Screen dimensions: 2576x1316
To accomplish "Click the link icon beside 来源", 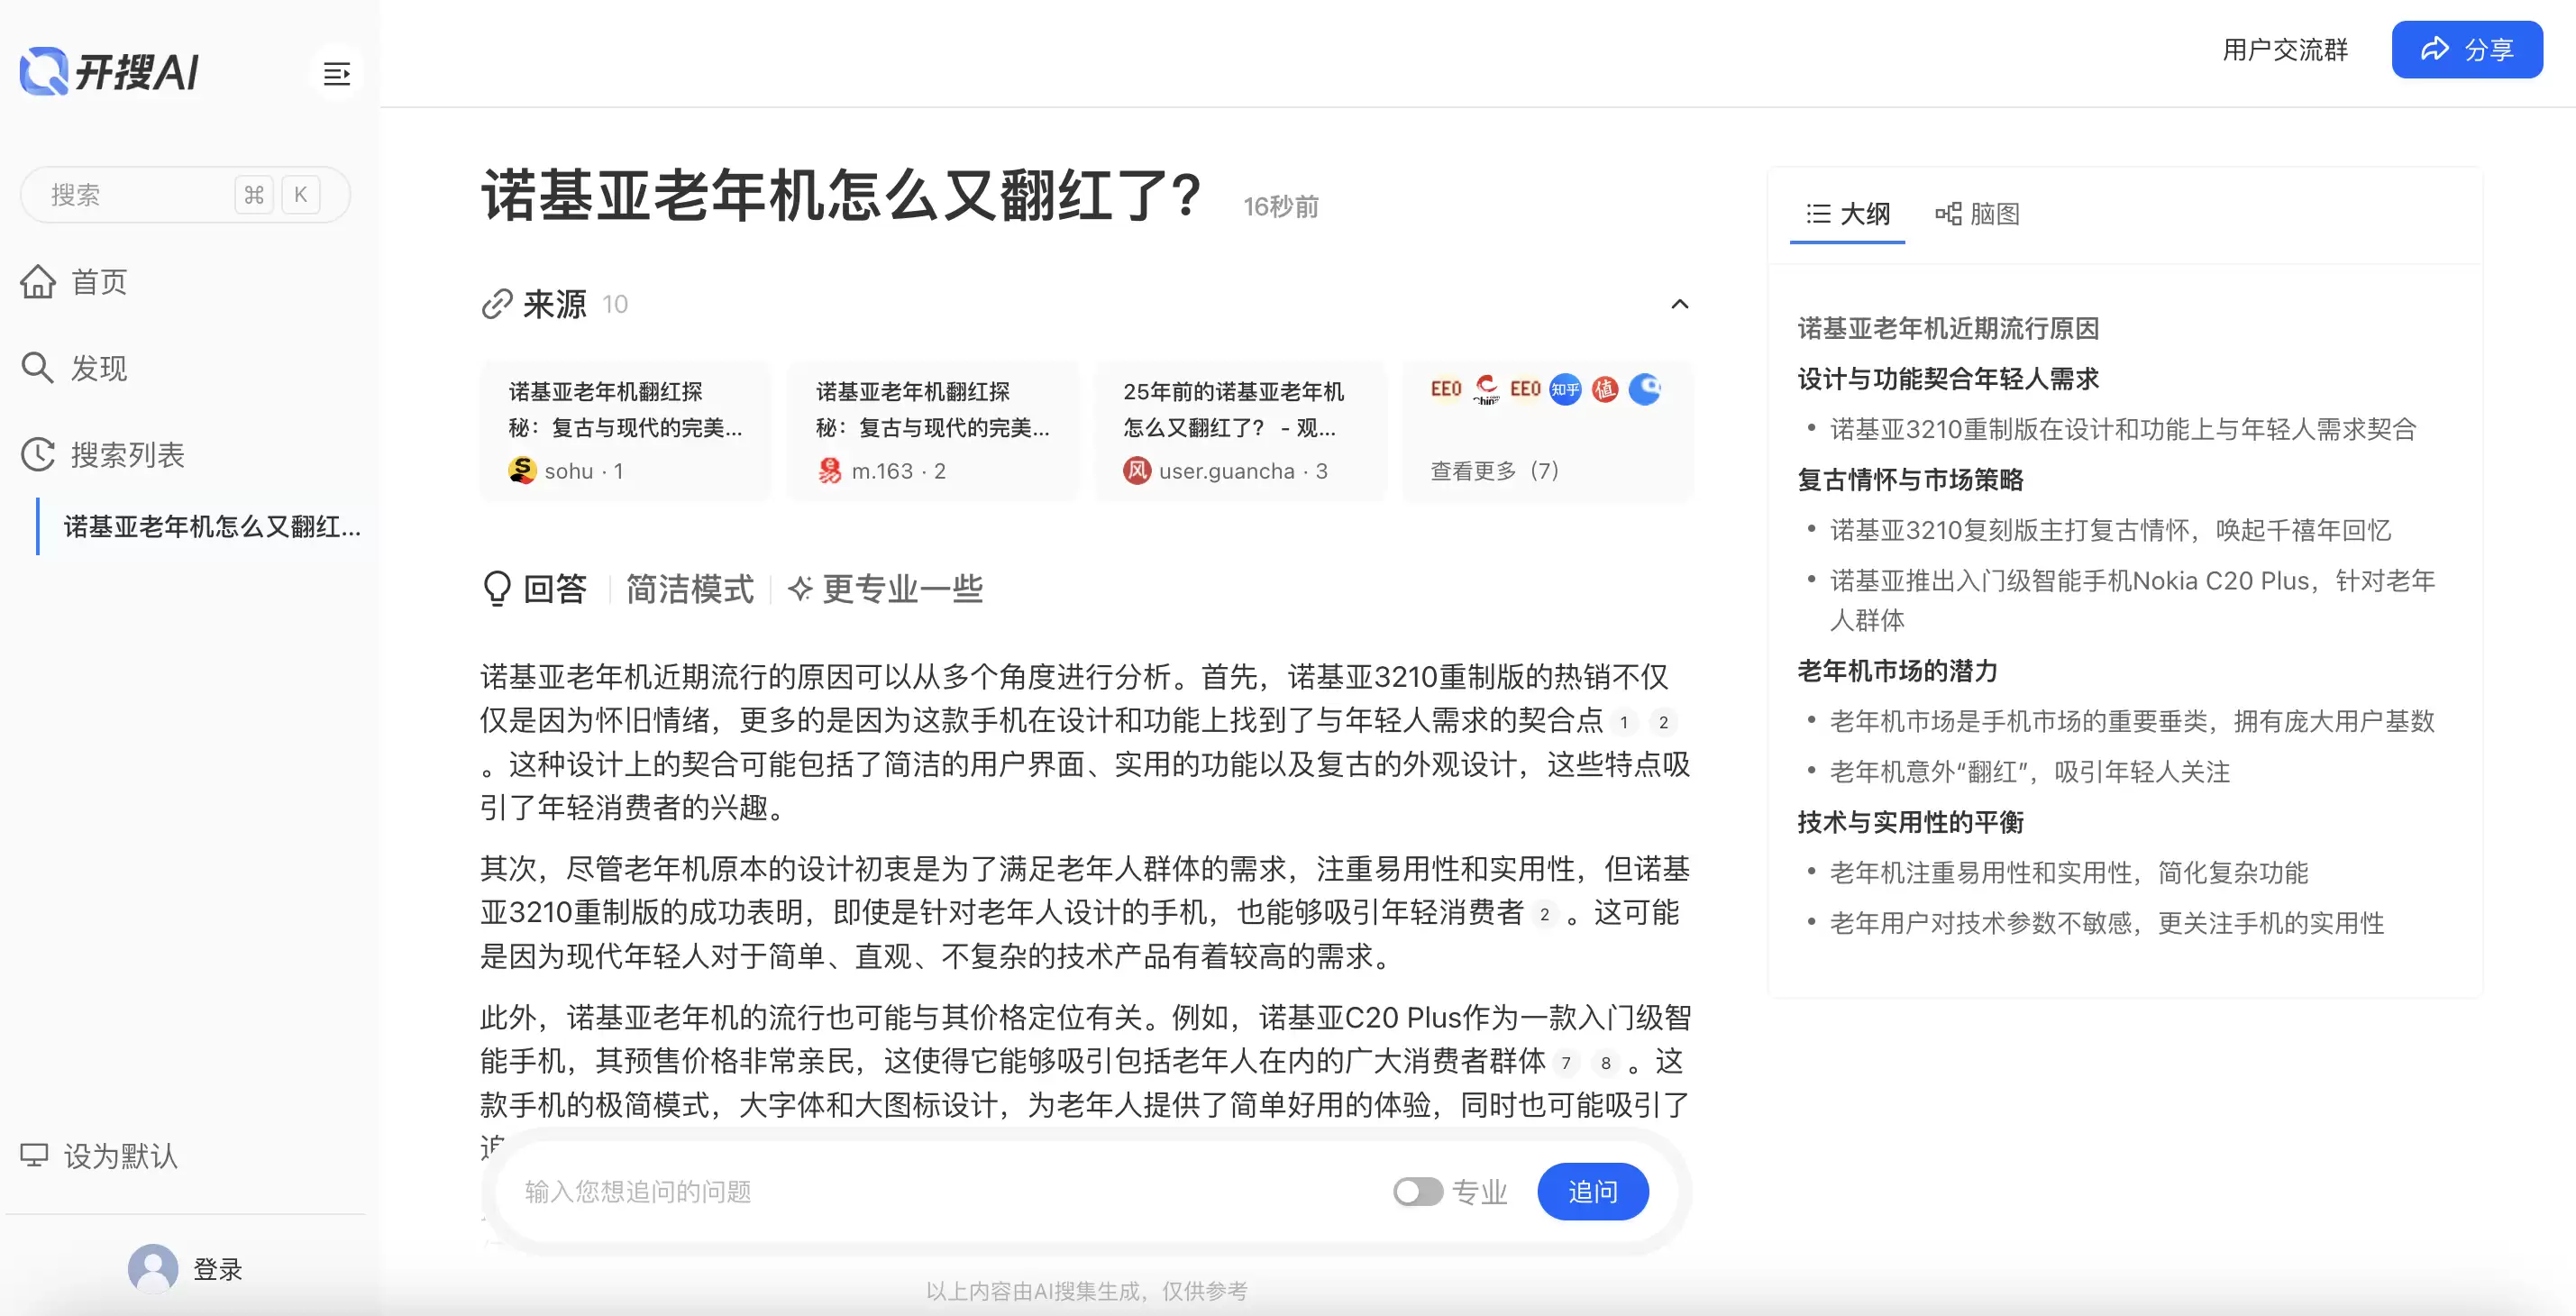I will 497,304.
